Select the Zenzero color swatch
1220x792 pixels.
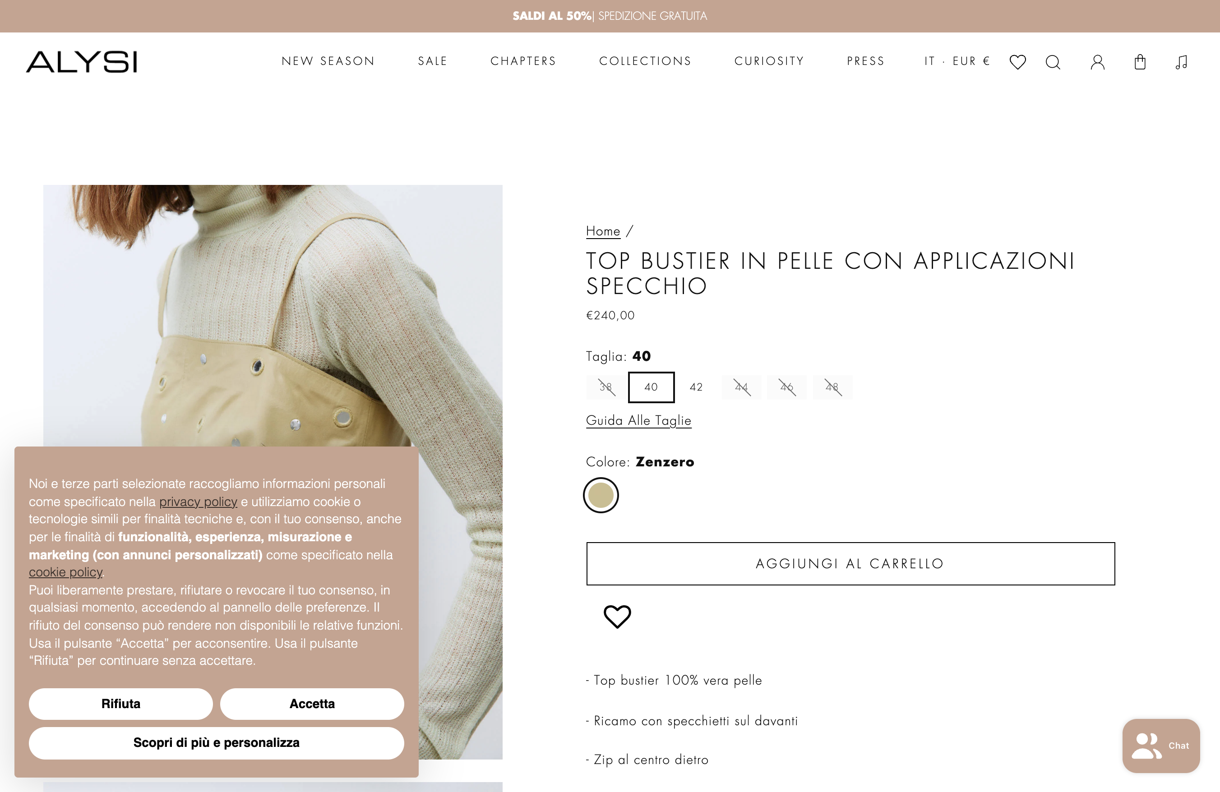coord(601,495)
